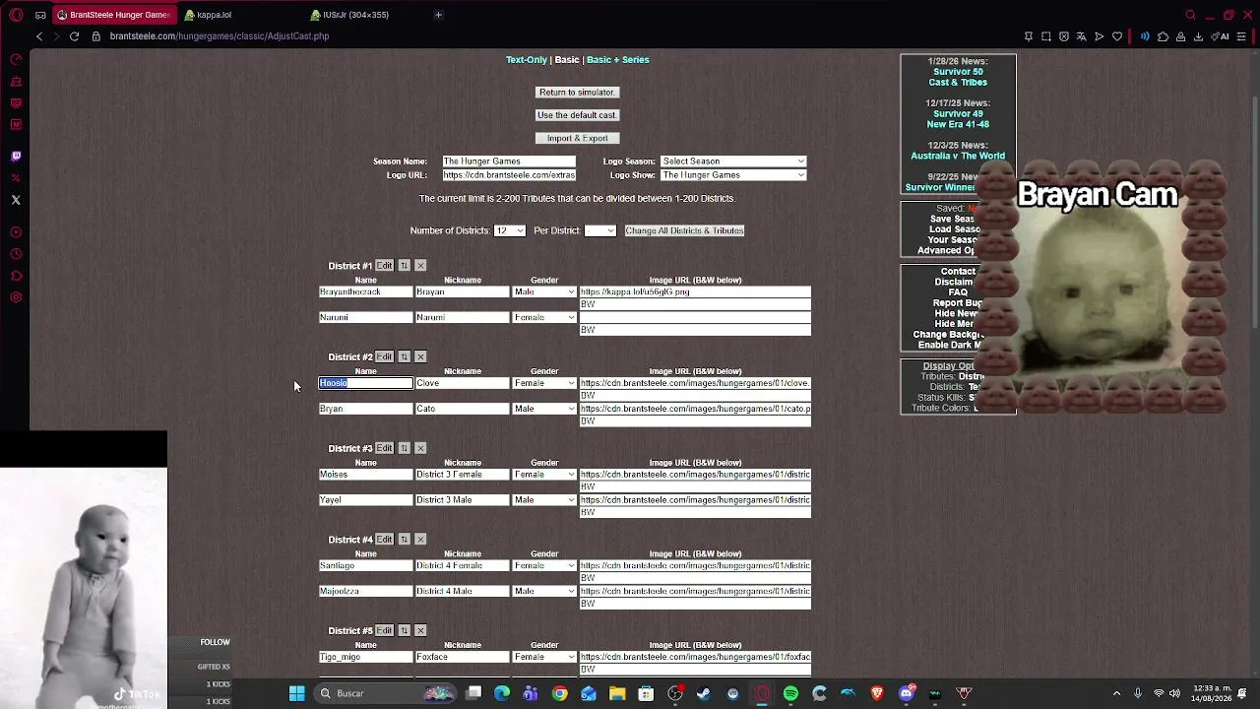This screenshot has height=709, width=1260.
Task: Open the X (Twitter) icon in Opera sidebar
Action: pyautogui.click(x=16, y=200)
